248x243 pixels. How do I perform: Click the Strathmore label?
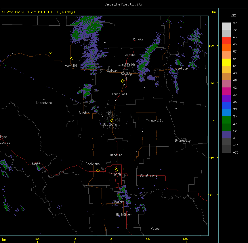(x=148, y=175)
